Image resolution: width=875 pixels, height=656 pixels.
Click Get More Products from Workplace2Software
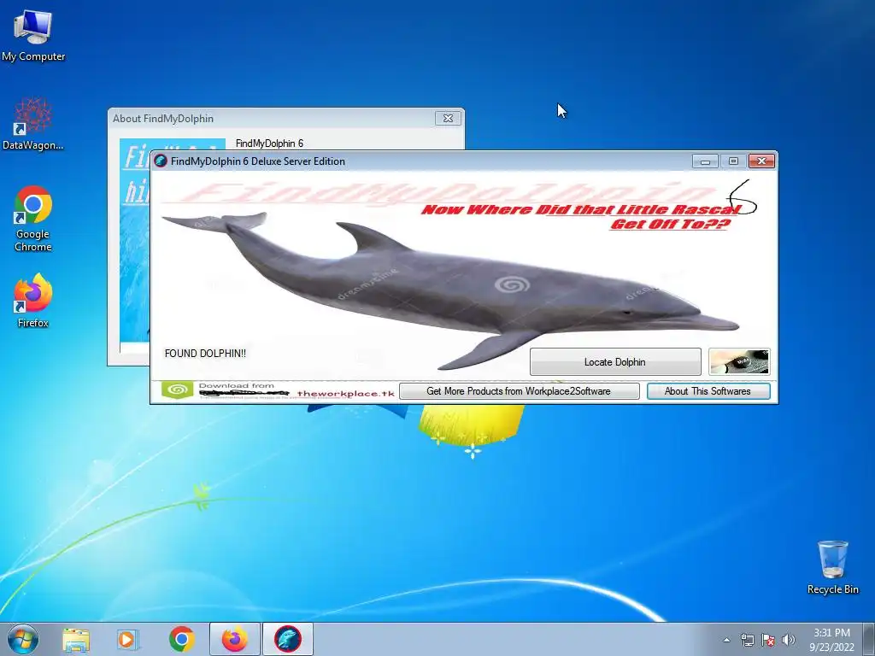tap(519, 391)
